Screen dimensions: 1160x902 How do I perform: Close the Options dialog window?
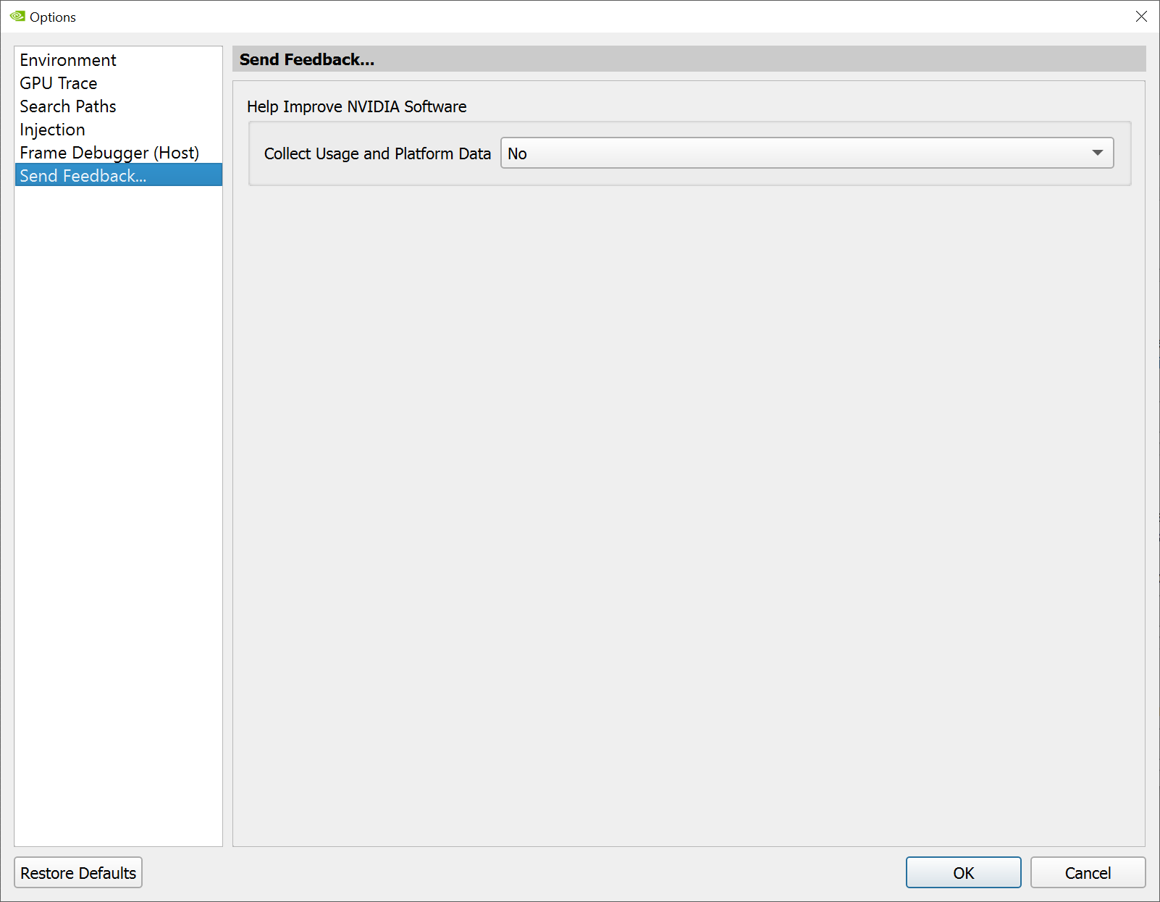1141,16
